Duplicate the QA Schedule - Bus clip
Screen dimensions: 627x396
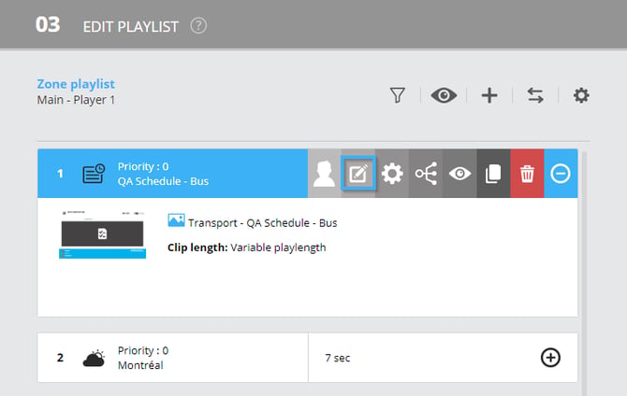(493, 174)
